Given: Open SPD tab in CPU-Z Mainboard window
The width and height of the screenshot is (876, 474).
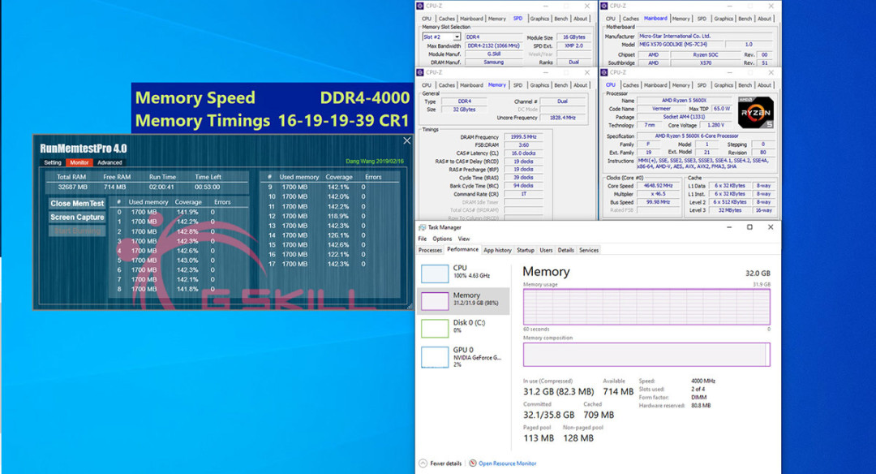Looking at the screenshot, I should pos(702,19).
